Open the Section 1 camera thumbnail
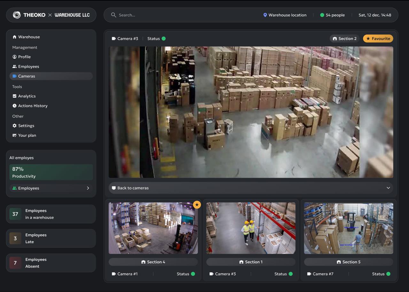 point(251,228)
